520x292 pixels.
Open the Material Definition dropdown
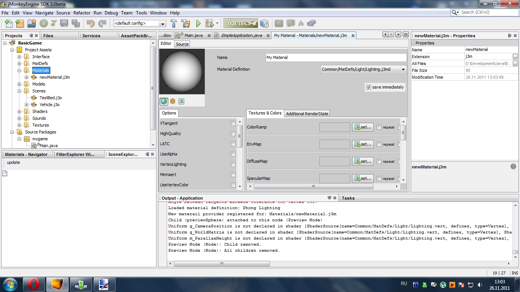point(403,70)
